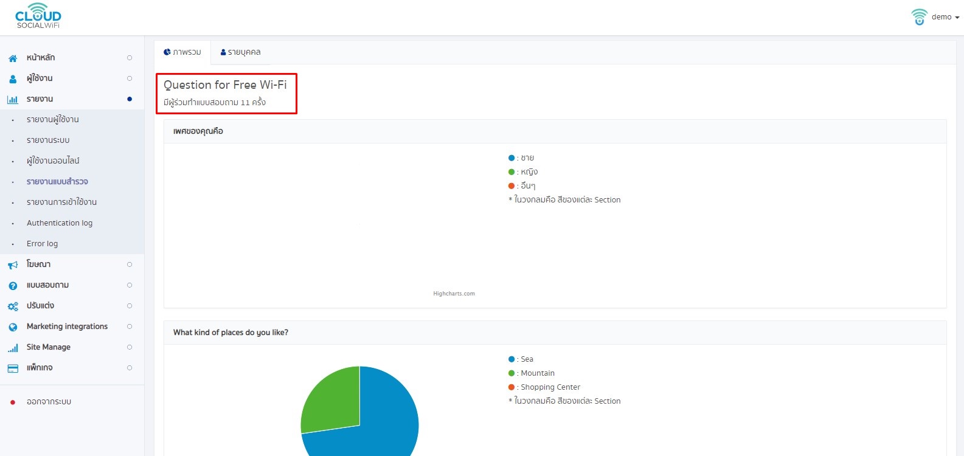Image resolution: width=964 pixels, height=456 pixels.
Task: Click the demo account wifi avatar icon
Action: coord(919,17)
